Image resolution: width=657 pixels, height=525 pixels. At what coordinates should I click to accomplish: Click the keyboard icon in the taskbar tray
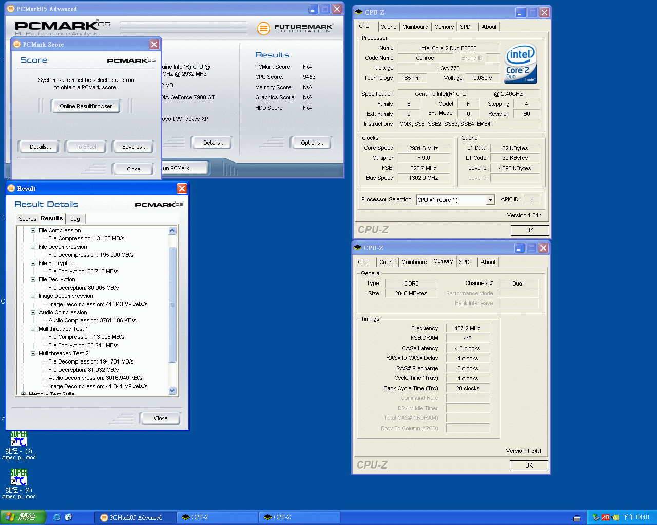pyautogui.click(x=577, y=518)
